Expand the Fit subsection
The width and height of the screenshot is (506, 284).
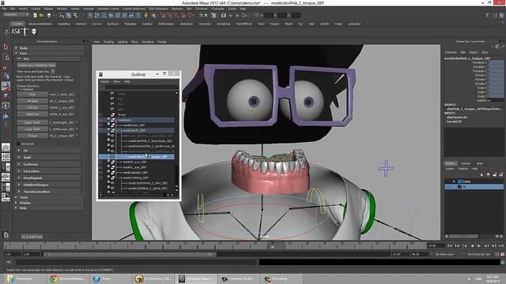tap(19, 151)
